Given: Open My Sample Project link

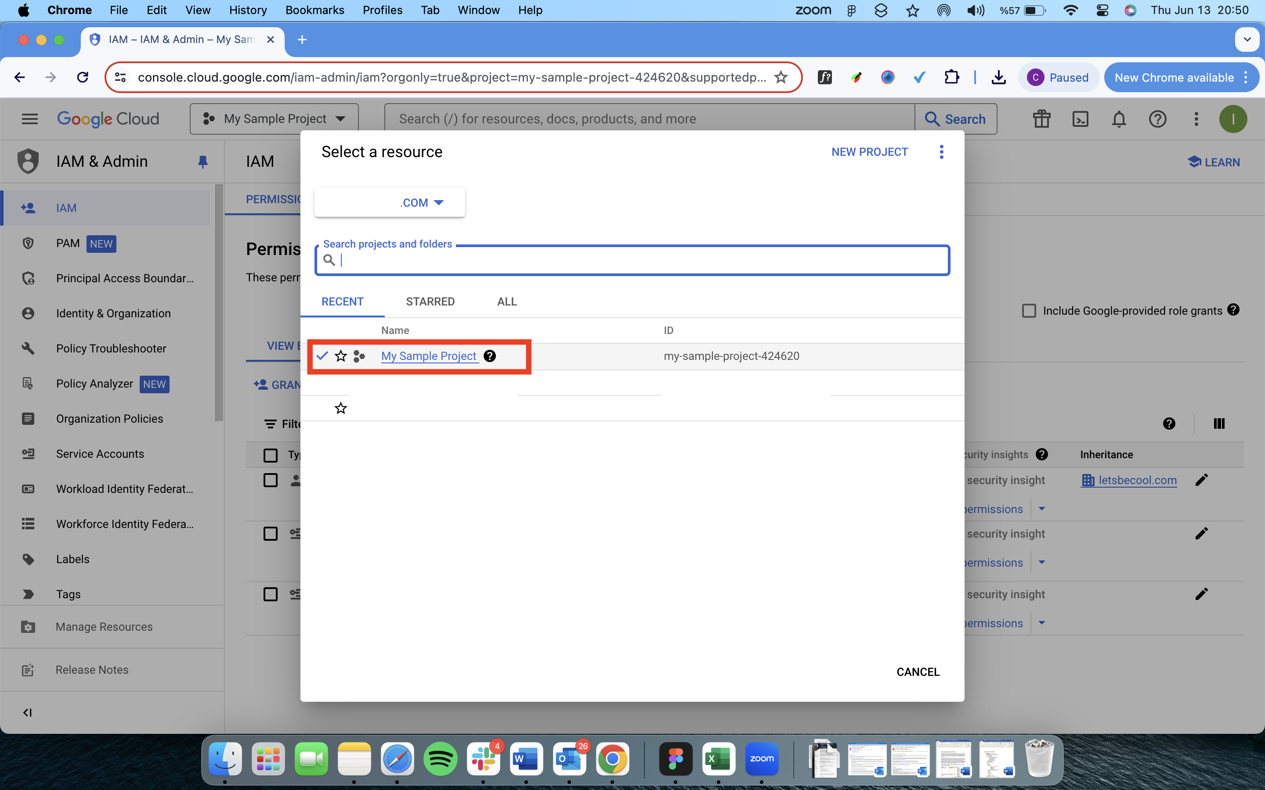Looking at the screenshot, I should click(x=429, y=356).
